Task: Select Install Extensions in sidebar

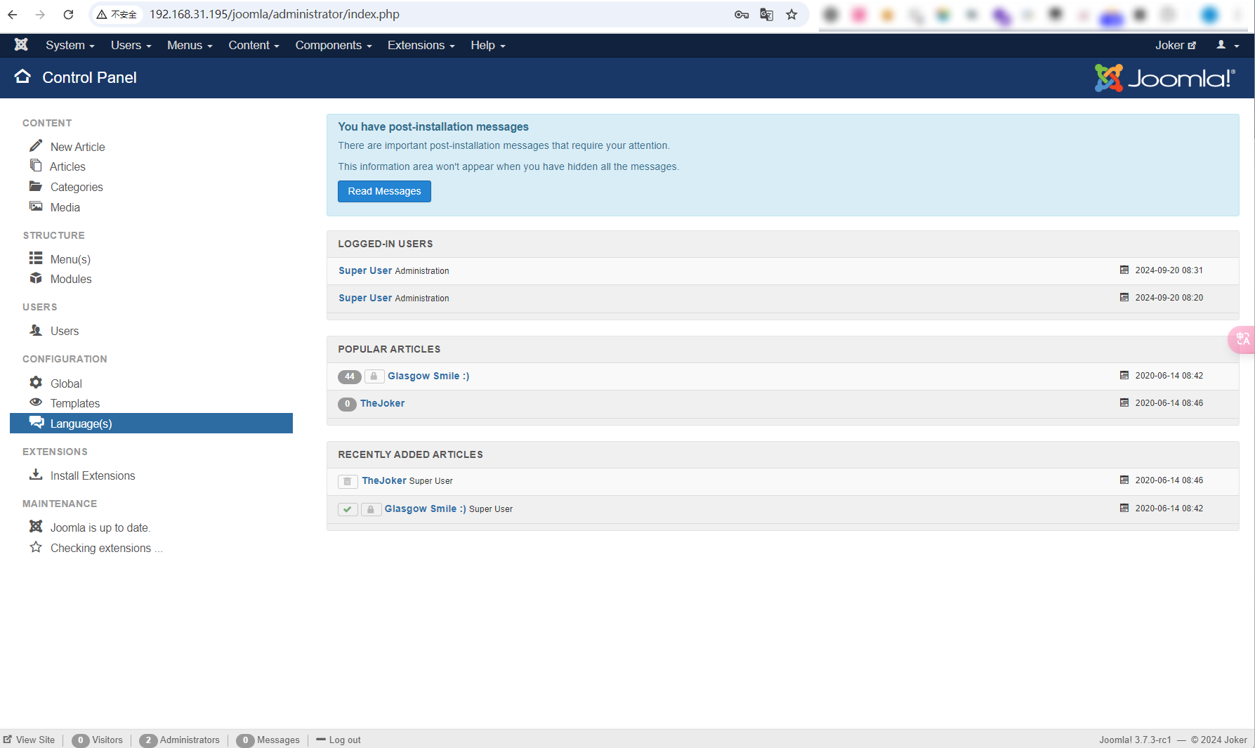Action: pos(93,475)
